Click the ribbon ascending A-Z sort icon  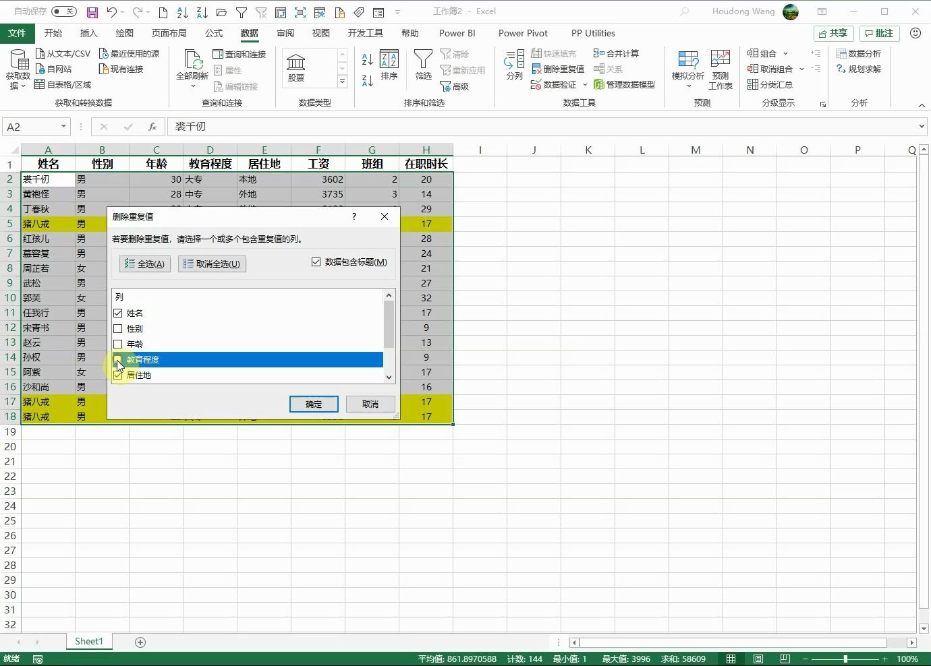coord(367,59)
